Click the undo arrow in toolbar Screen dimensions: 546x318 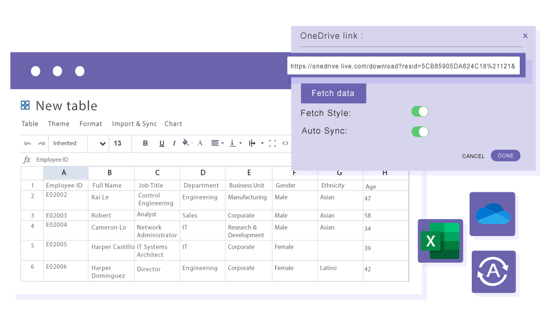coord(28,143)
